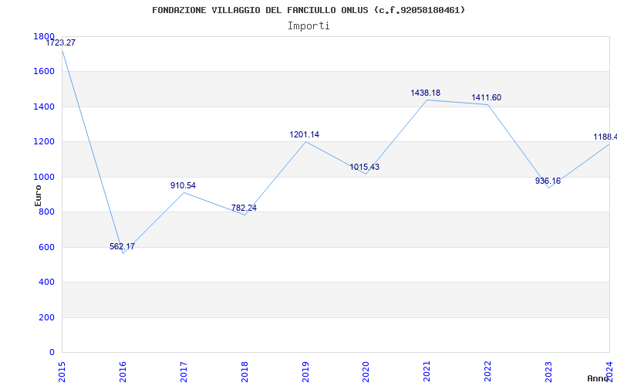This screenshot has width=617, height=386.
Task: Click the y-axis tick 1200
Action: [x=44, y=142]
